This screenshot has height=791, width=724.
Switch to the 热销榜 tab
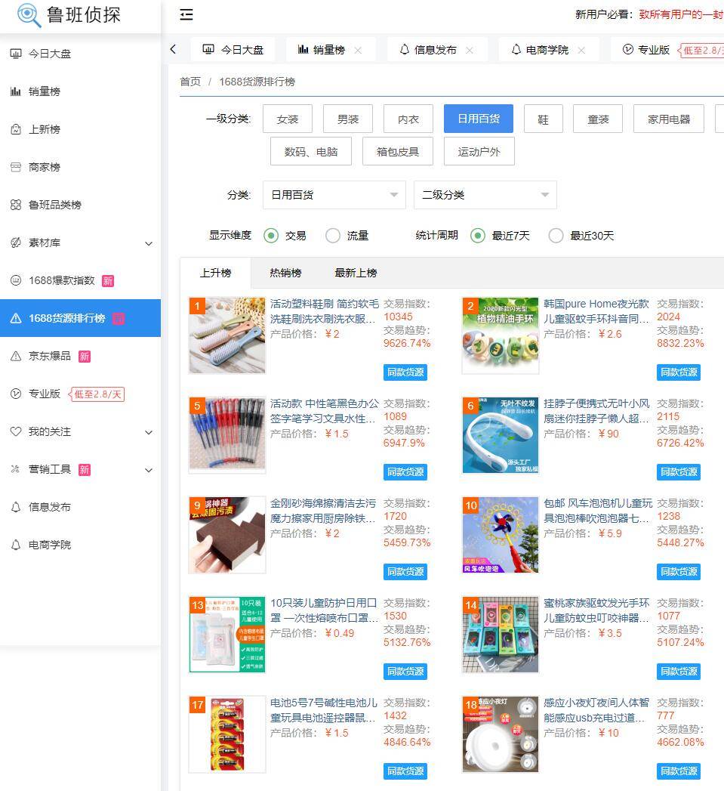285,273
